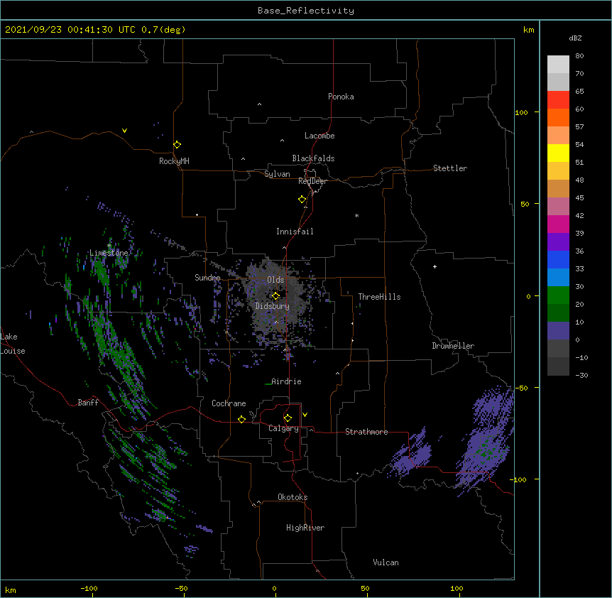Click the Vulcan town label
The width and height of the screenshot is (612, 598).
pyautogui.click(x=386, y=562)
